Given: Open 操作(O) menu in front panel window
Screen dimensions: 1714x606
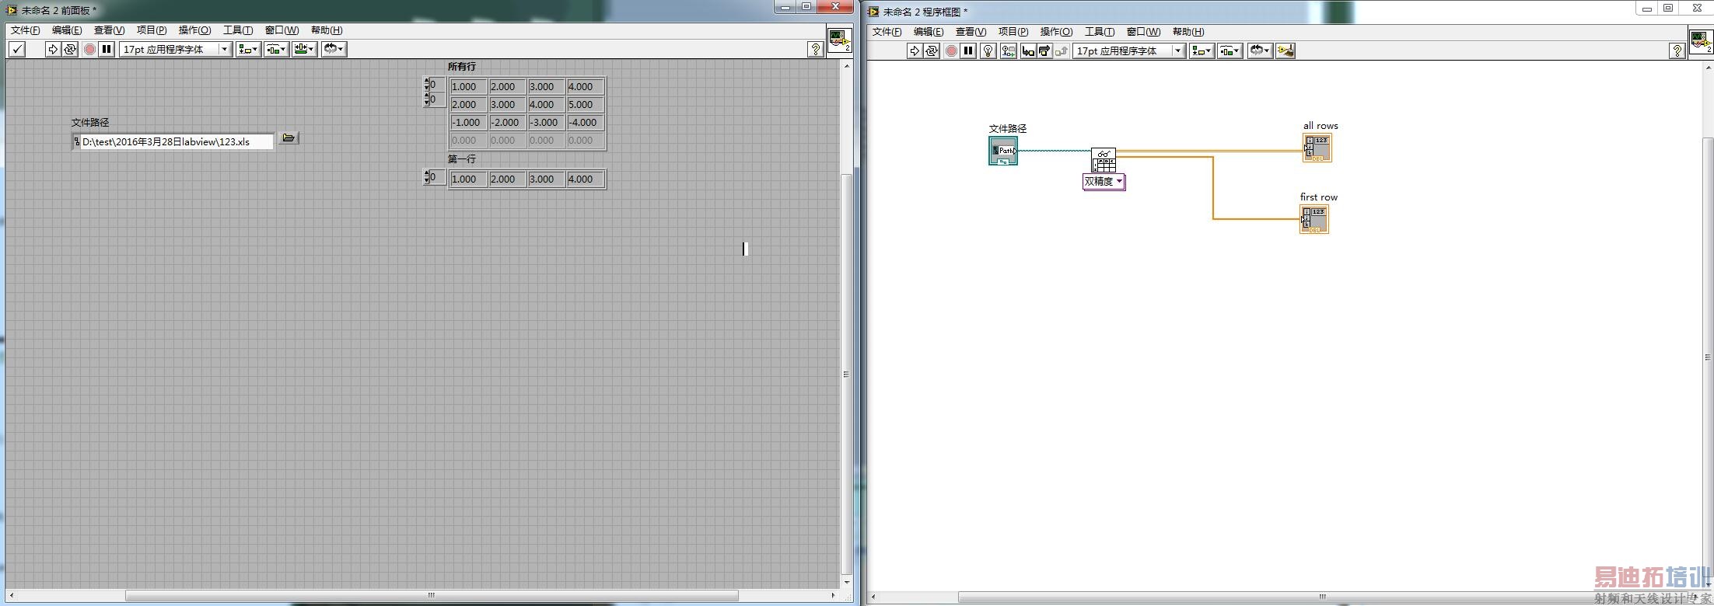Looking at the screenshot, I should (194, 30).
